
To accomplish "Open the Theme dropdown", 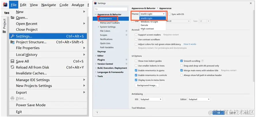I will [x=153, y=14].
